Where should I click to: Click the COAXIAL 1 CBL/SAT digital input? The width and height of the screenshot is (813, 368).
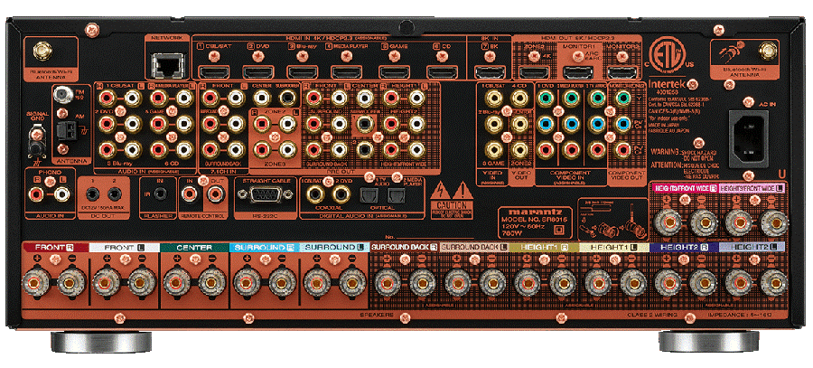313,193
